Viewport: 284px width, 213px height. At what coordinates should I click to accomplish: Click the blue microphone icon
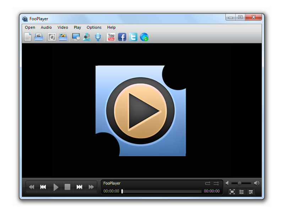coord(98,37)
